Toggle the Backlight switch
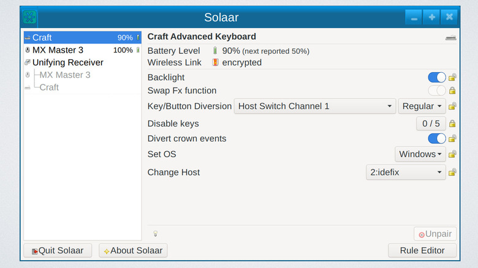This screenshot has height=268, width=478. [437, 77]
